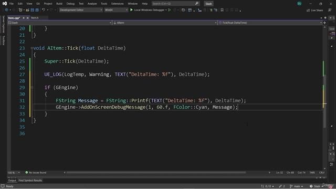
Task: Open the Debug menu
Action: (70, 4)
